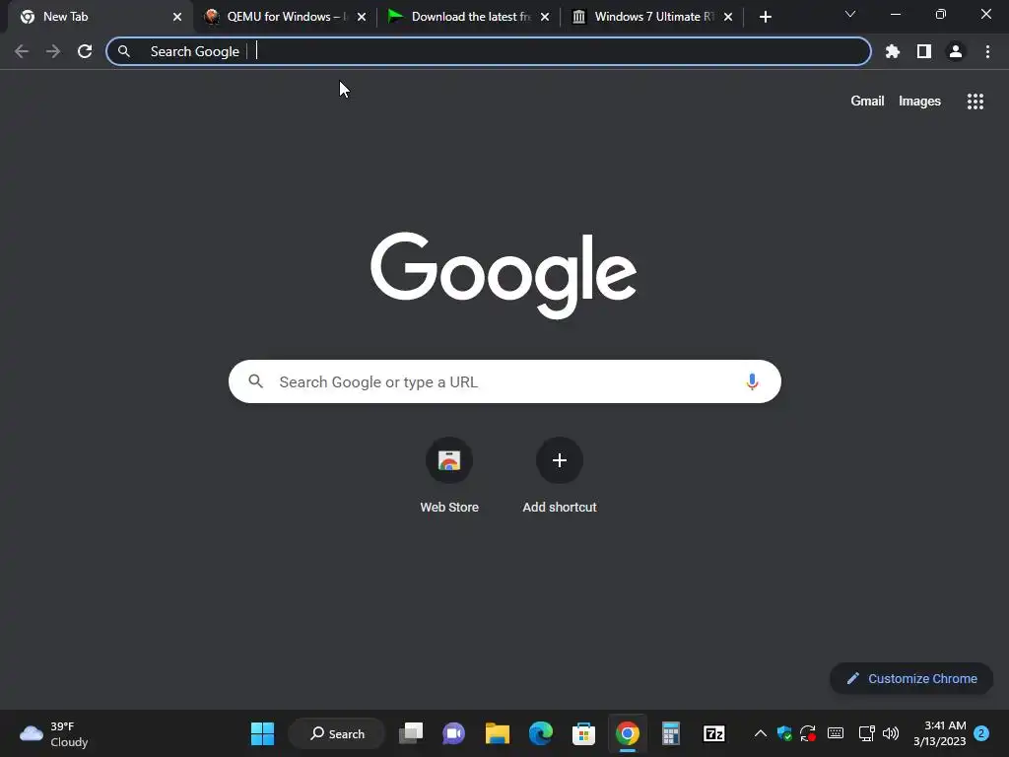Close the New Tab tab
This screenshot has height=757, width=1009.
click(177, 17)
